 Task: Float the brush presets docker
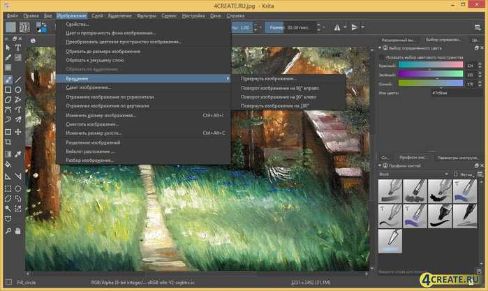pyautogui.click(x=477, y=165)
